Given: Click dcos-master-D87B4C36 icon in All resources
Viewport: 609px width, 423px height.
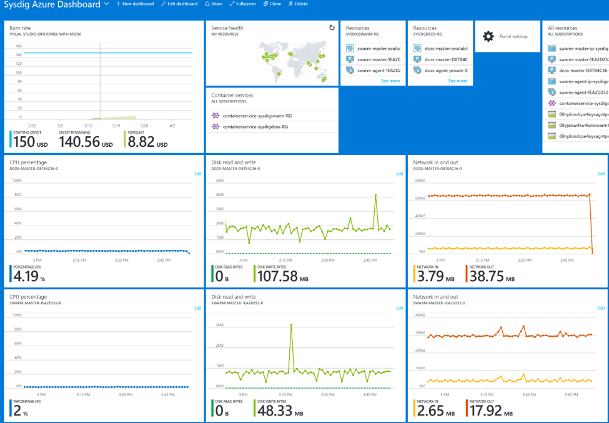Looking at the screenshot, I should [552, 71].
